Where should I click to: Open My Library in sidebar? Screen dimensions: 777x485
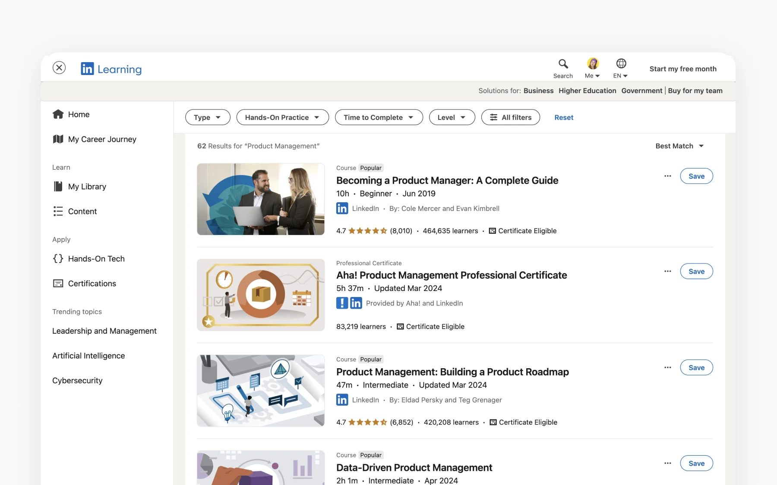[x=79, y=187]
